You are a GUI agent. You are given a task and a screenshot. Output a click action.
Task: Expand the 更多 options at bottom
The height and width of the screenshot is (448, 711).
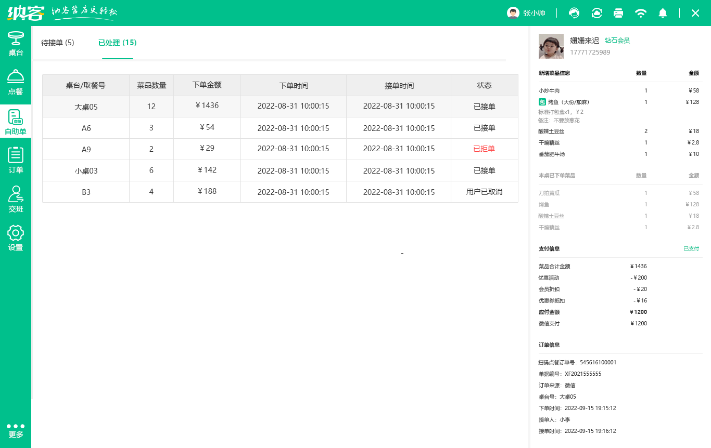16,430
